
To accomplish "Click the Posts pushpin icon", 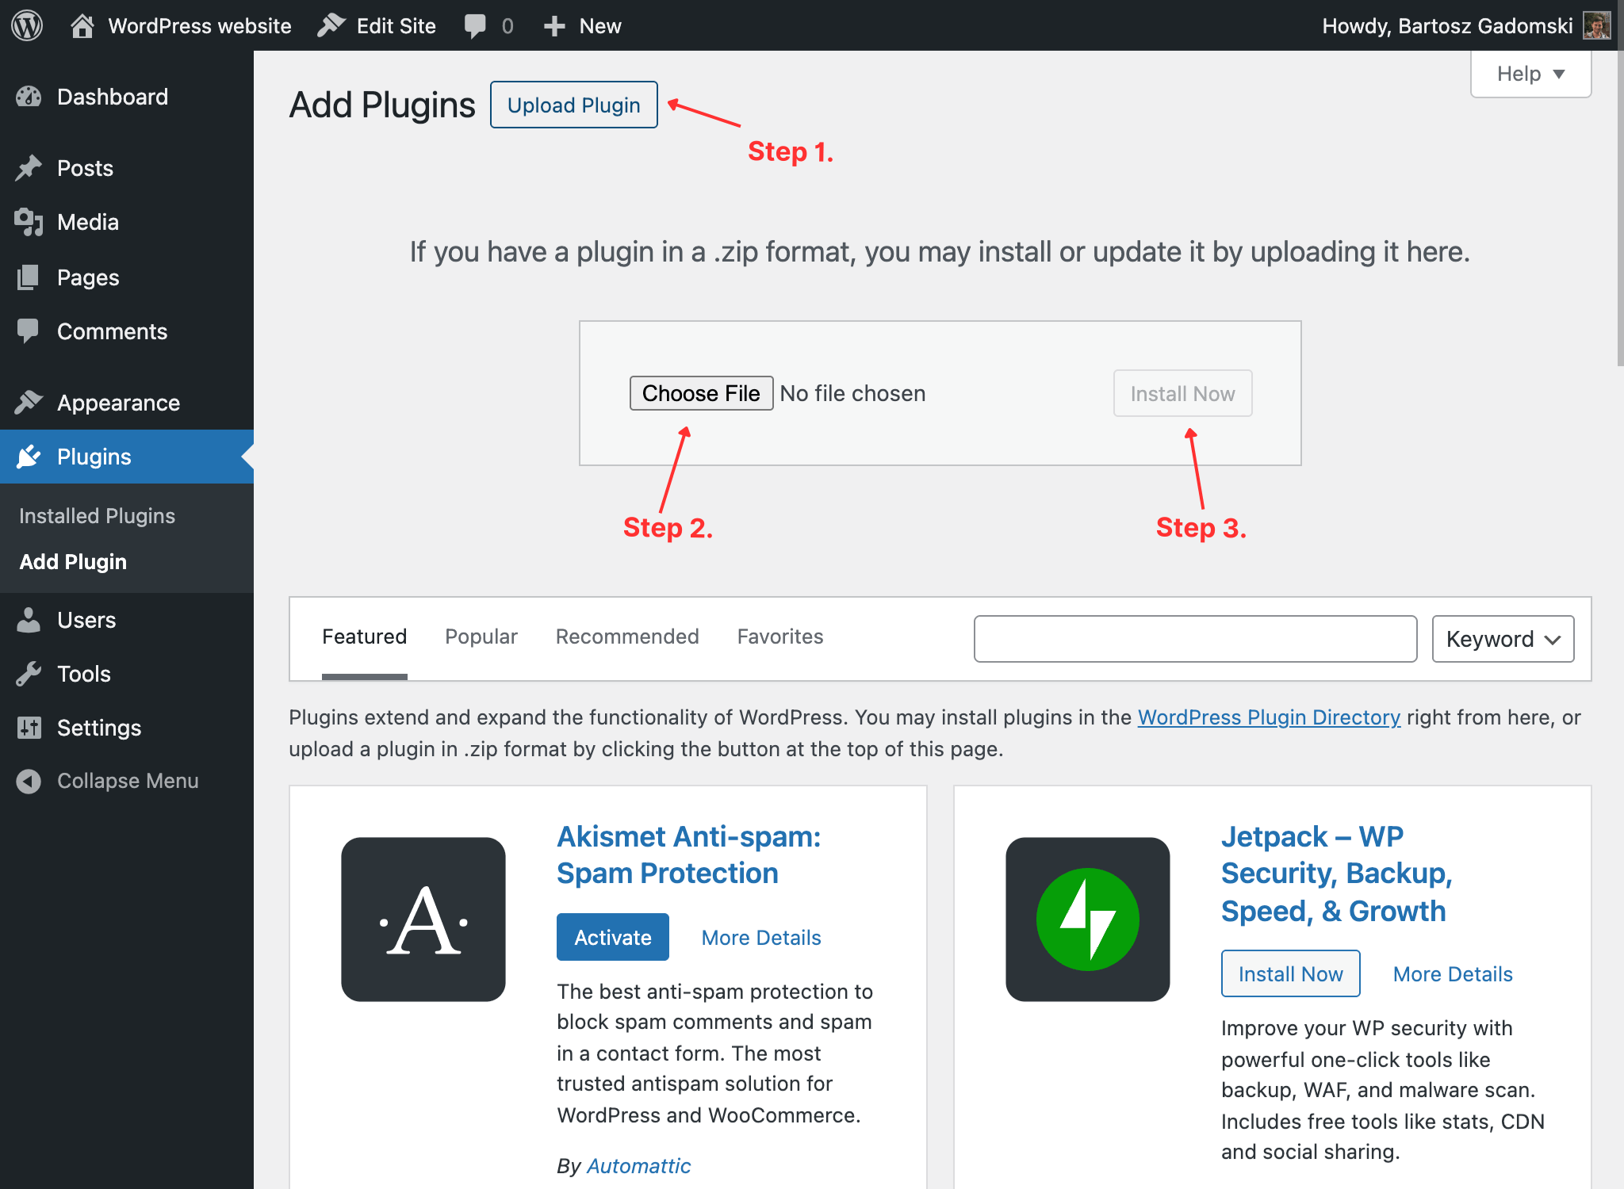I will 29,168.
